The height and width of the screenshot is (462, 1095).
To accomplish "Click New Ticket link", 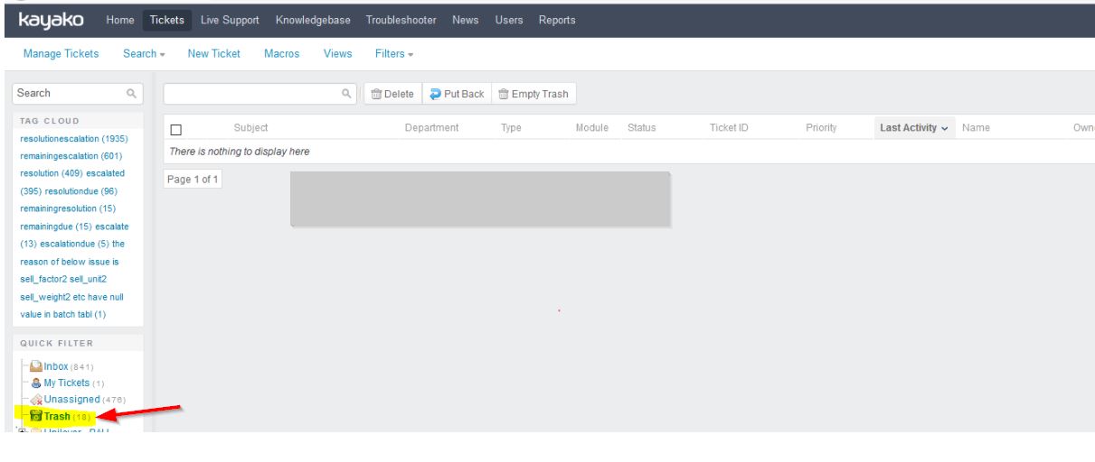I will [213, 53].
